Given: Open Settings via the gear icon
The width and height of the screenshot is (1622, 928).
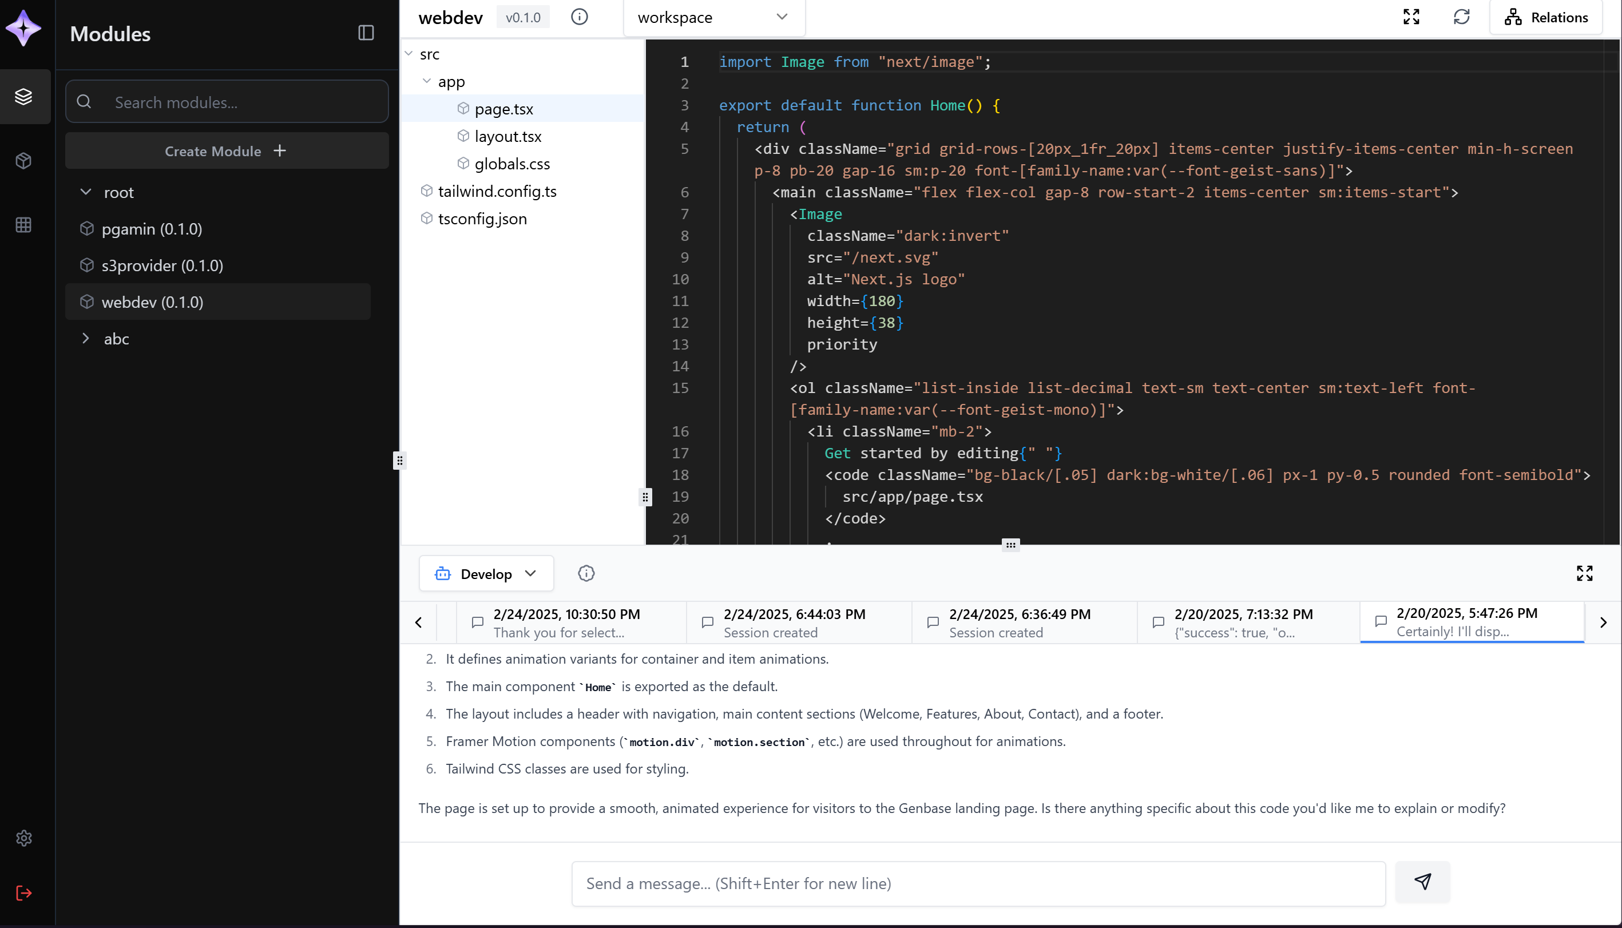Looking at the screenshot, I should pos(24,838).
